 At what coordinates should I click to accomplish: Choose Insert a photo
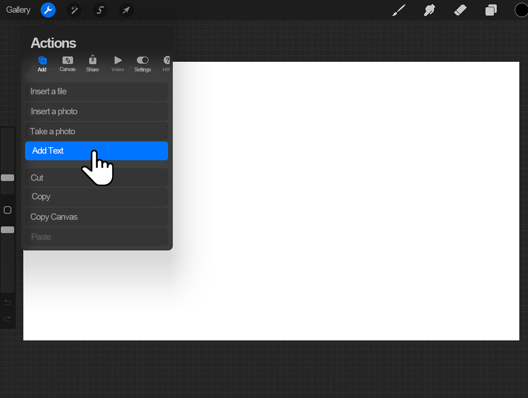(96, 111)
